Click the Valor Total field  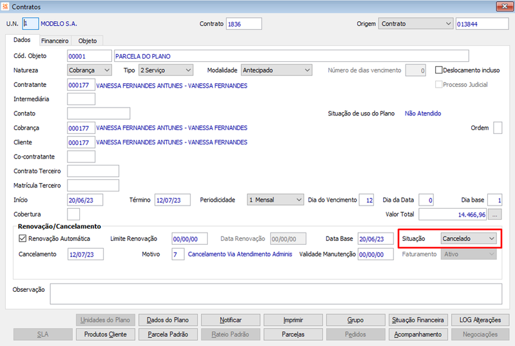pyautogui.click(x=453, y=215)
